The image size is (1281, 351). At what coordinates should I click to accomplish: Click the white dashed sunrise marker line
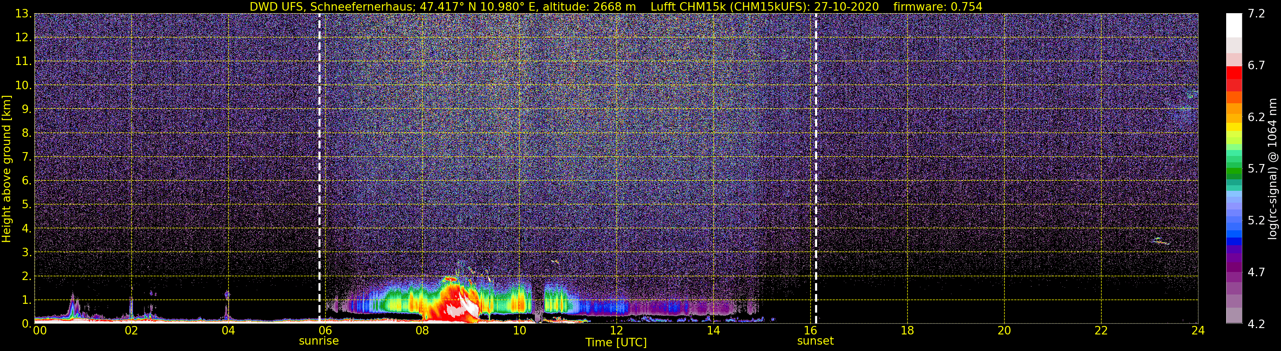[319, 168]
